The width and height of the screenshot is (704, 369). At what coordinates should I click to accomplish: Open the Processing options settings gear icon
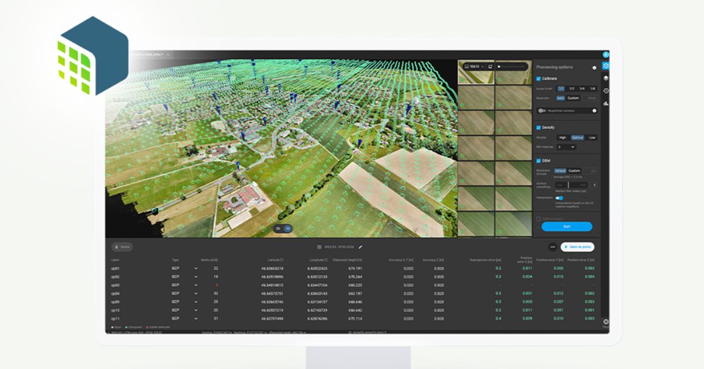[605, 66]
